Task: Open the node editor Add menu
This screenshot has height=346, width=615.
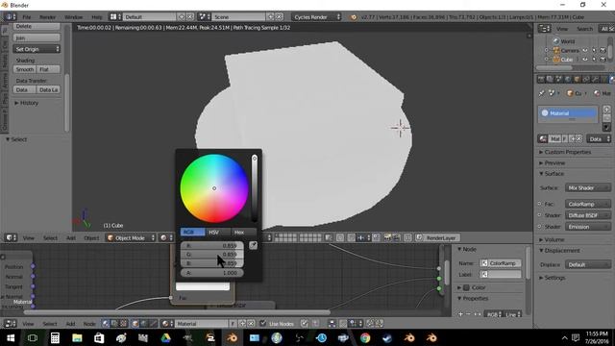Action: (x=70, y=324)
